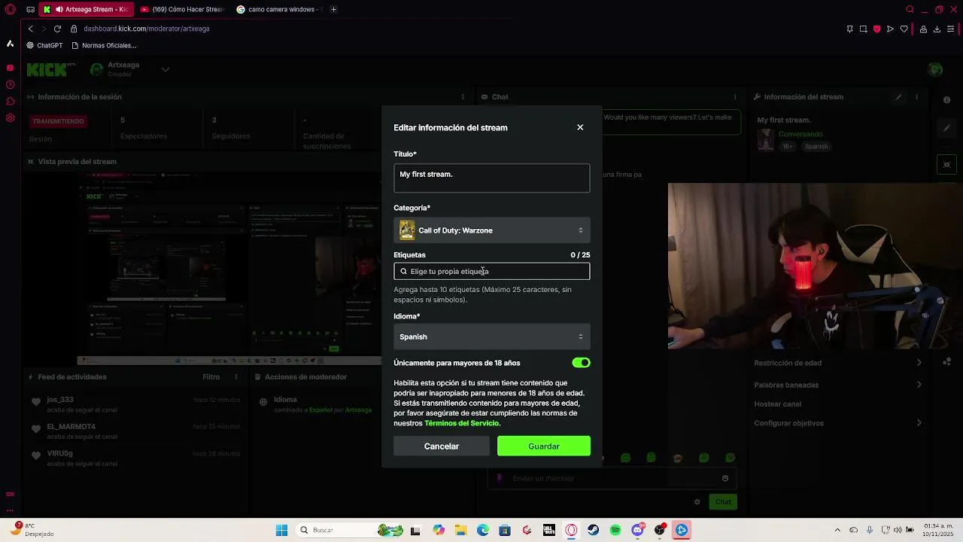Switch to the Cómo Hacer Stream YouTube tab
The height and width of the screenshot is (542, 963).
coord(183,10)
